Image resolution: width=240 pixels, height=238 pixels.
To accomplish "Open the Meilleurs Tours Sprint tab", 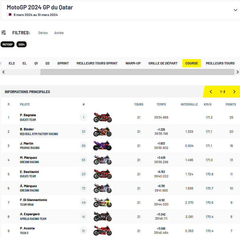I will pyautogui.click(x=97, y=63).
